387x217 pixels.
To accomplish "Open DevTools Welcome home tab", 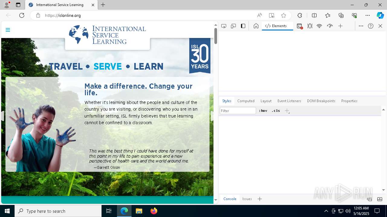I will (256, 26).
